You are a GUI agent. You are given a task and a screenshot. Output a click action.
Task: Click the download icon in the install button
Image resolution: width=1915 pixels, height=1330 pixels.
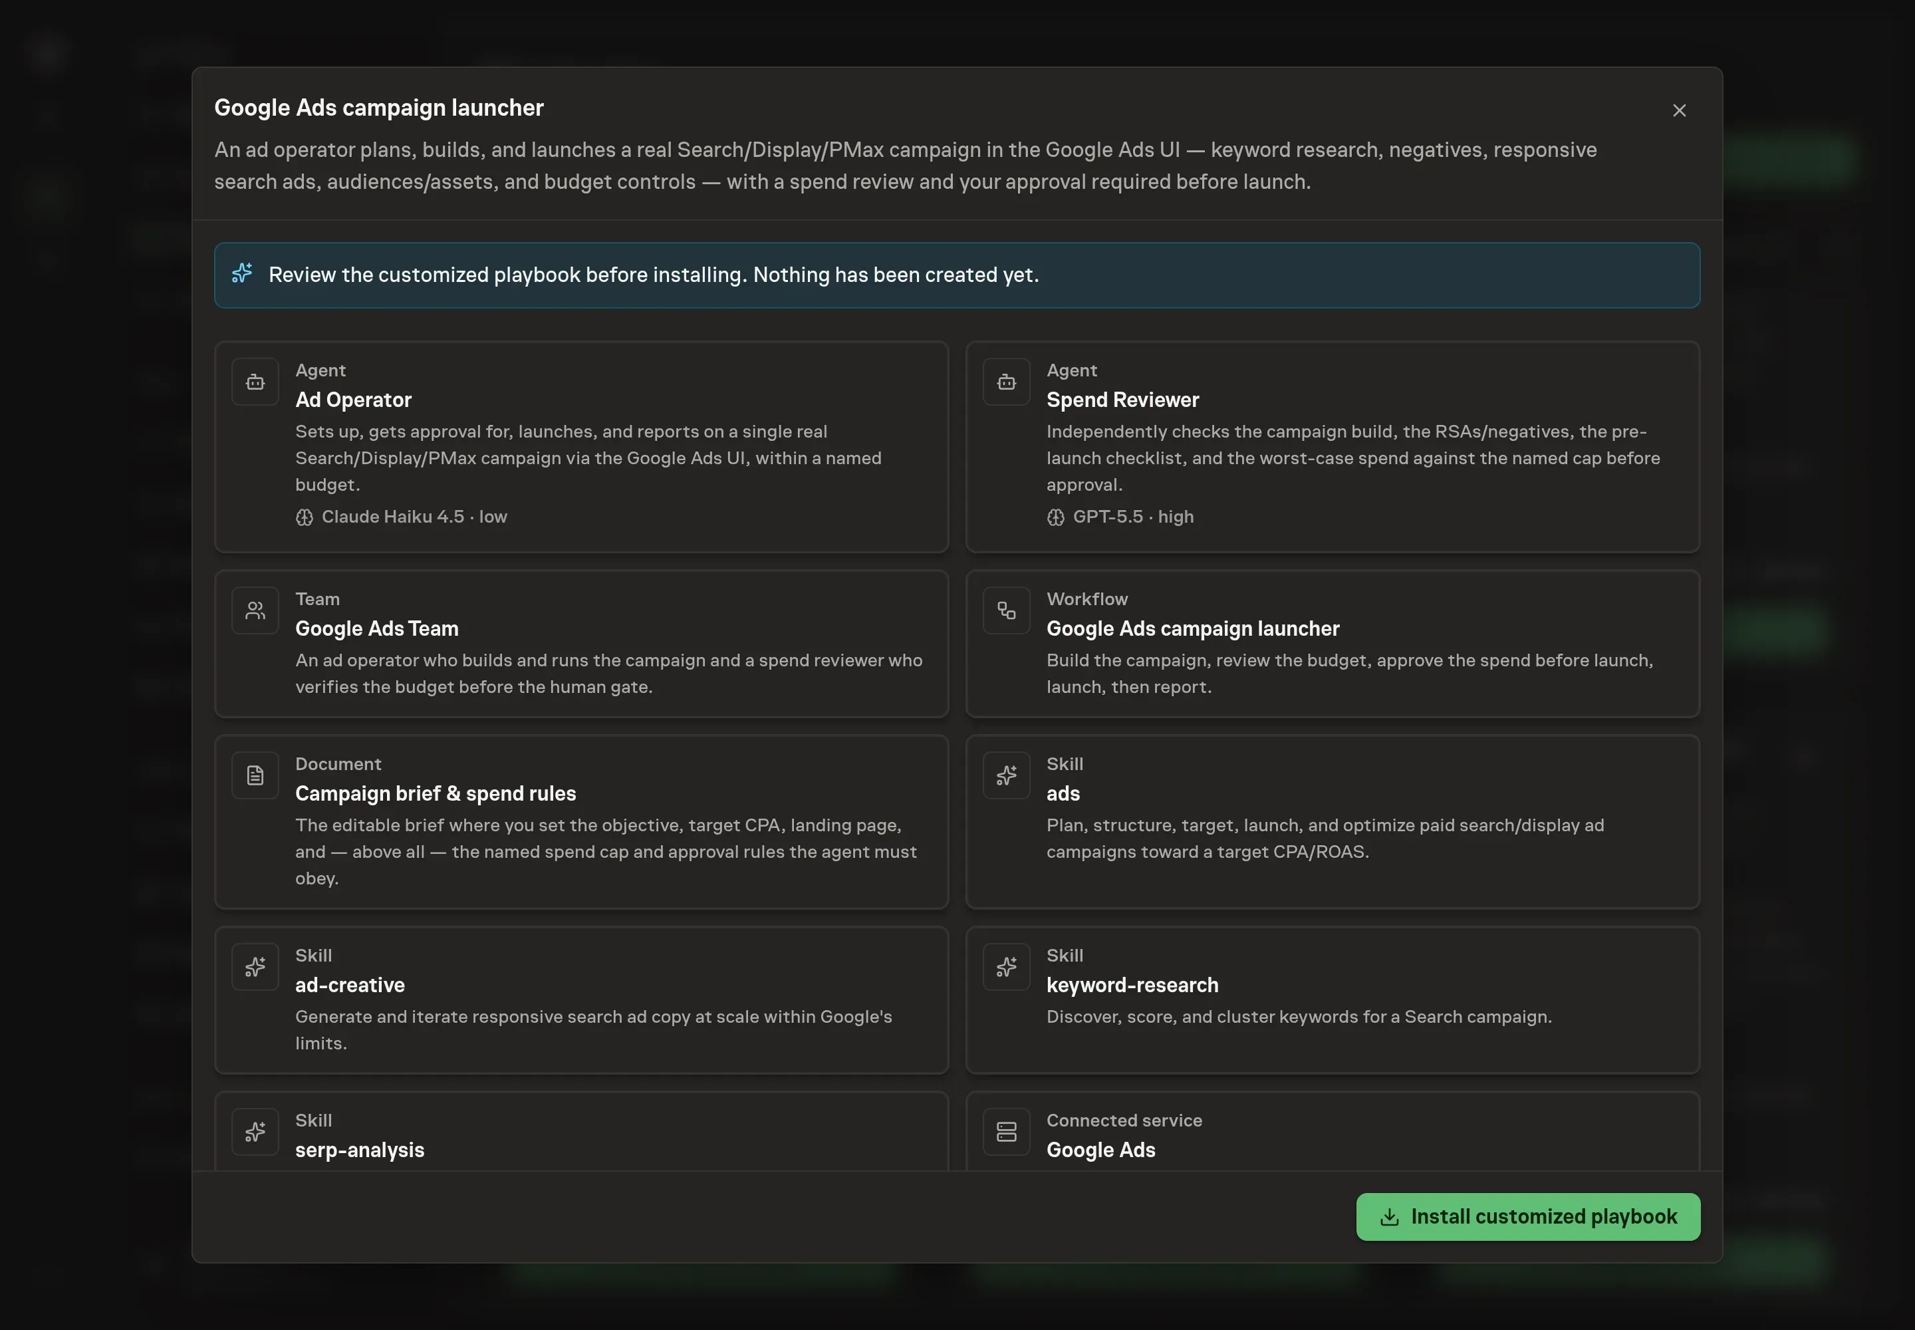tap(1389, 1218)
